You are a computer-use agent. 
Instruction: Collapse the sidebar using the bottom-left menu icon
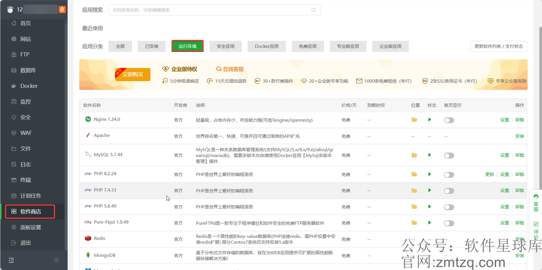pos(11,260)
